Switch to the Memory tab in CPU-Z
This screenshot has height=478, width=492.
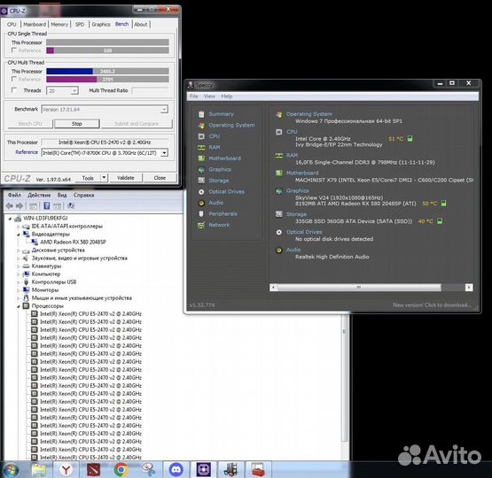tap(59, 25)
